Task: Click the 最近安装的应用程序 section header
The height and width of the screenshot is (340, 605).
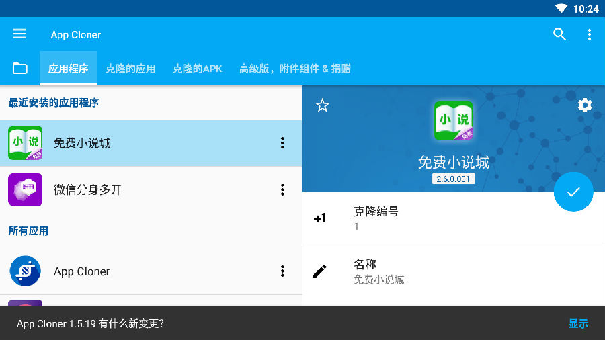Action: pos(54,103)
